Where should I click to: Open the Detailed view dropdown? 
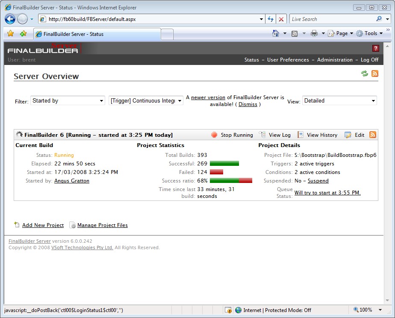339,101
